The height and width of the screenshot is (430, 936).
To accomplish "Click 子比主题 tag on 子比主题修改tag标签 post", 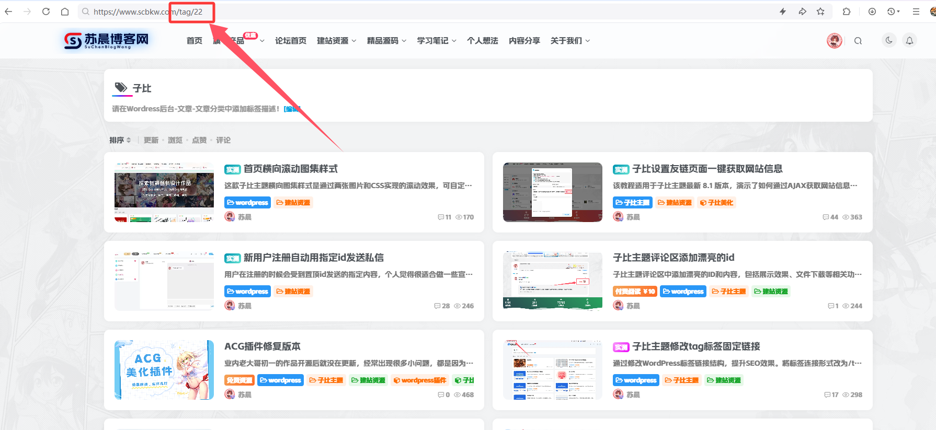I will 682,380.
